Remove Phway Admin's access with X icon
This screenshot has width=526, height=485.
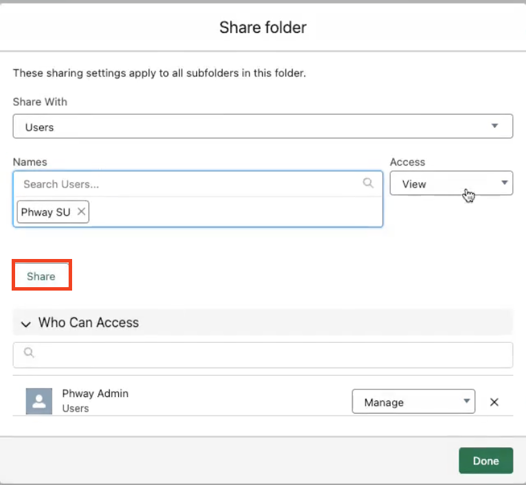pos(494,403)
